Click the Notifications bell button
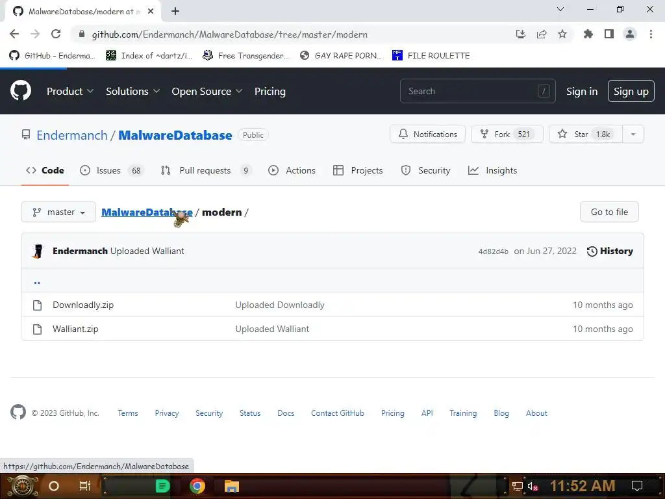Image resolution: width=665 pixels, height=499 pixels. tap(427, 134)
